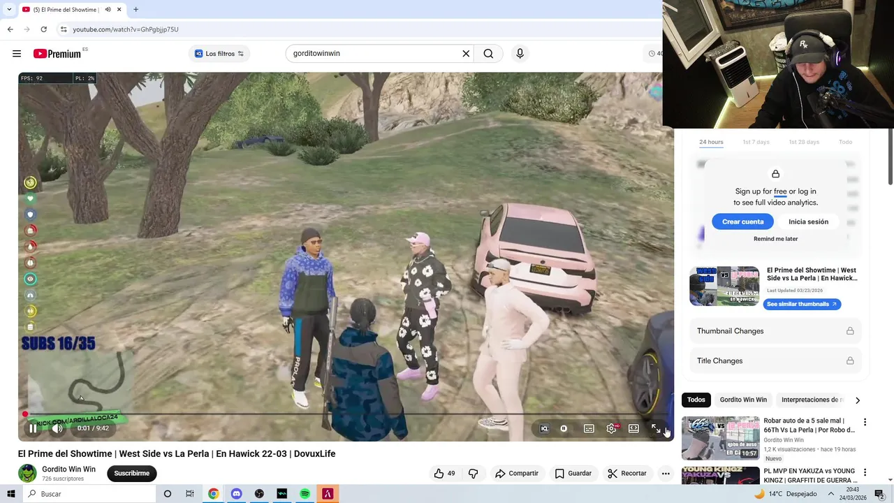Select Gordito Win Win filter chip
894x503 pixels.
[x=743, y=400]
